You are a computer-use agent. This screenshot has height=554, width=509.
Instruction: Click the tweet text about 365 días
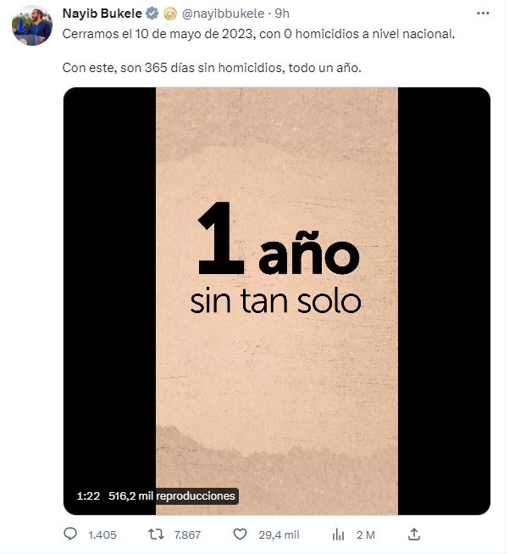tap(212, 68)
